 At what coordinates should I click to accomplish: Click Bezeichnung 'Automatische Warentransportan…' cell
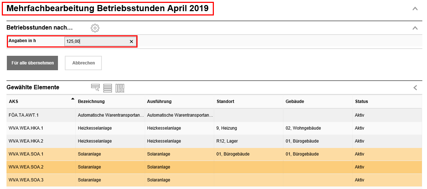coord(111,115)
